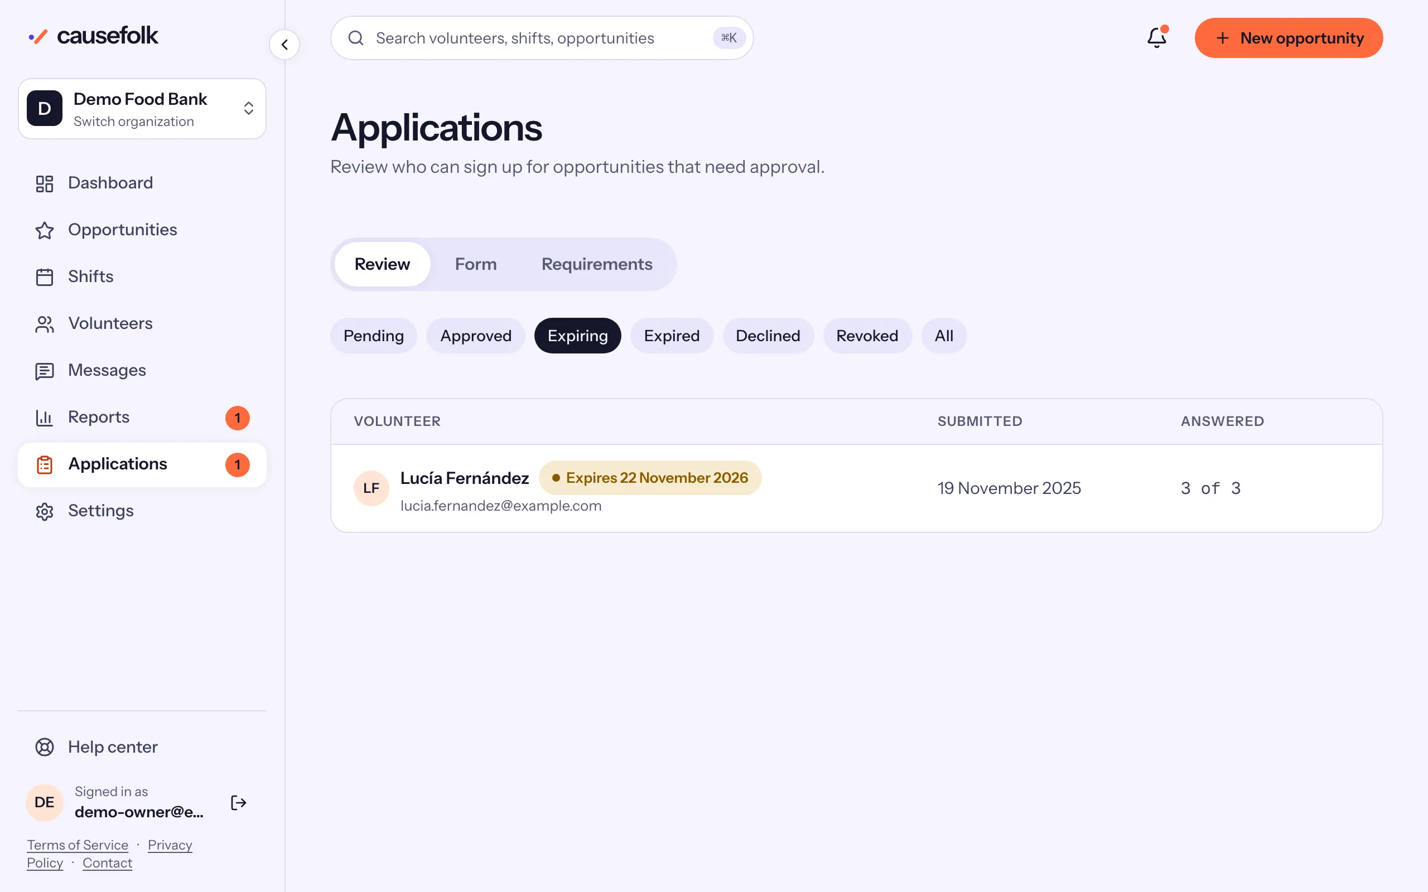Expand the organization switcher arrows
This screenshot has height=892, width=1428.
pyautogui.click(x=248, y=108)
